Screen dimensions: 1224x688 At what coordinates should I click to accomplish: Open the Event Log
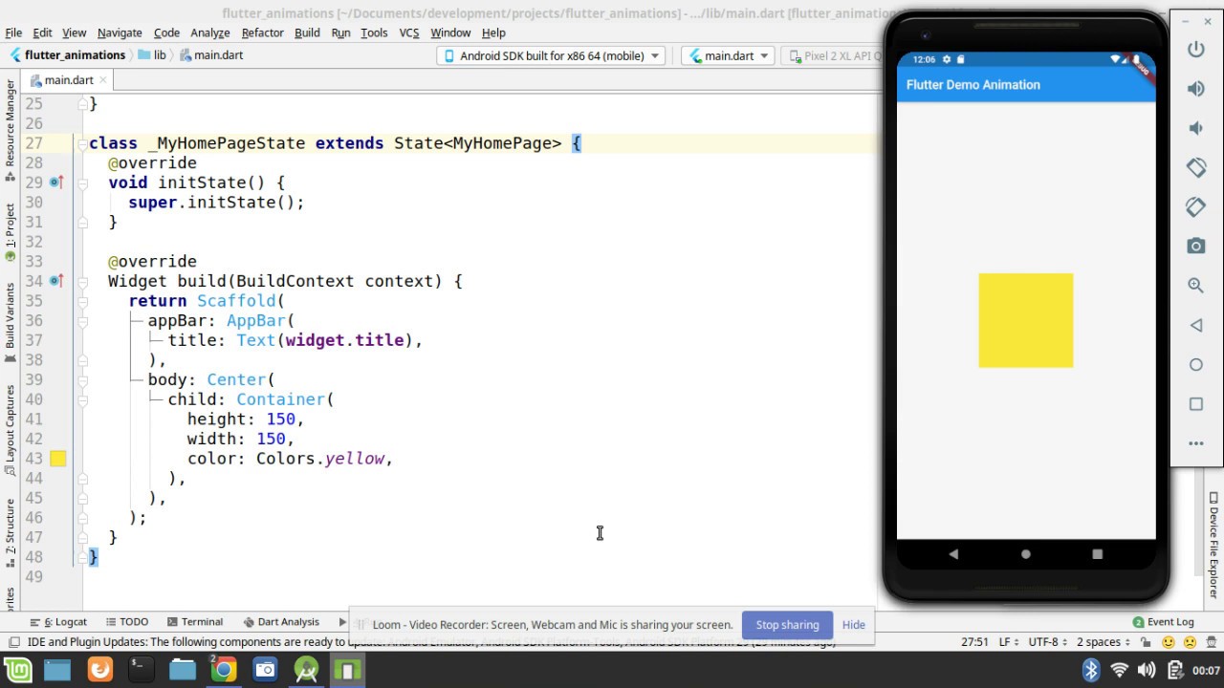click(x=1163, y=622)
